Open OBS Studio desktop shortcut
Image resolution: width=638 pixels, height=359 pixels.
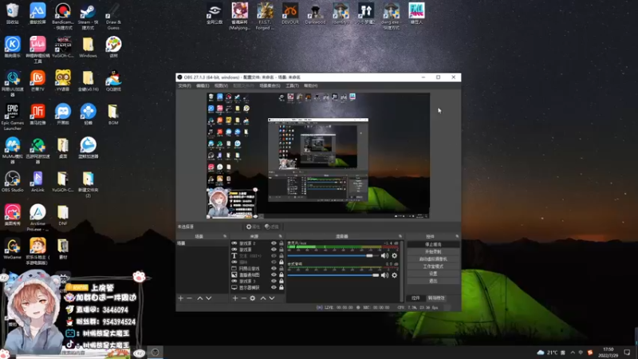click(12, 182)
